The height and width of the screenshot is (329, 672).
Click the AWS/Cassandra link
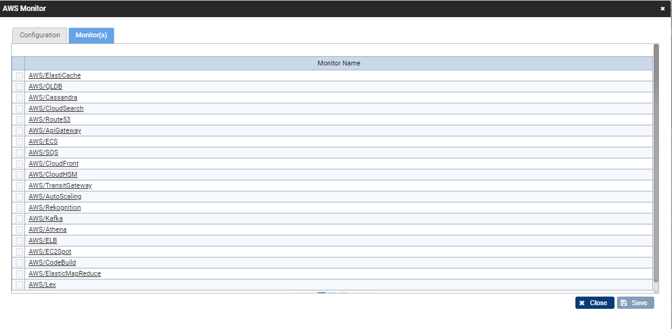click(53, 98)
